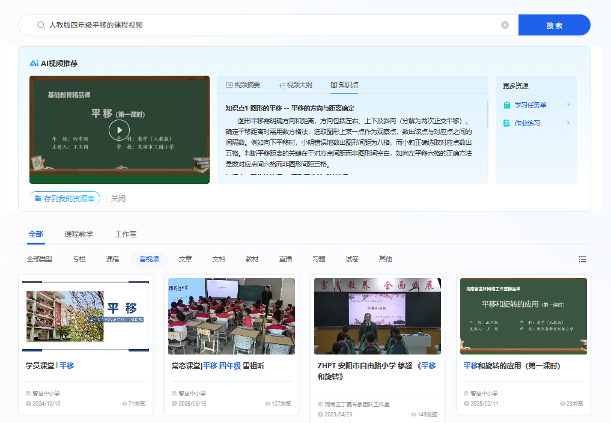The width and height of the screenshot is (611, 423).
Task: Open the 常态课堂 平移 四年级 thumbnail
Action: point(231,315)
